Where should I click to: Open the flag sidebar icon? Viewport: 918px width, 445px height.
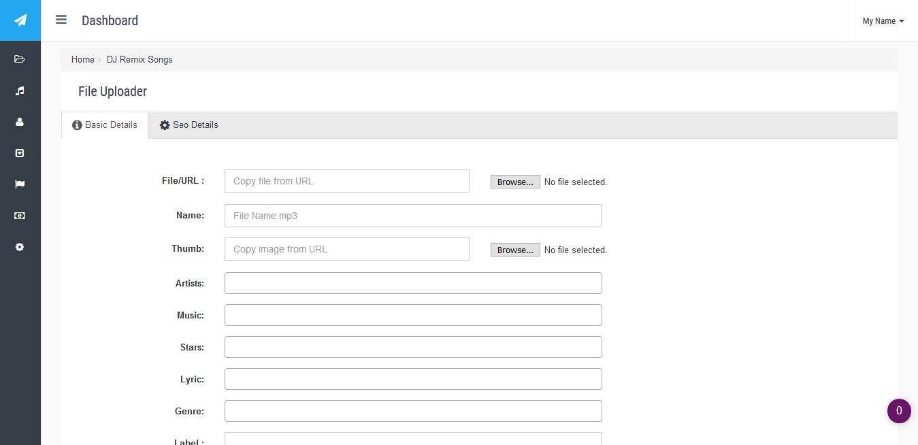pyautogui.click(x=20, y=184)
